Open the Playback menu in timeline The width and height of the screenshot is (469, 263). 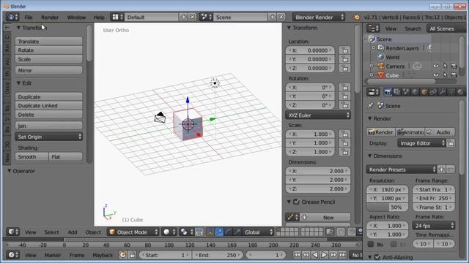point(103,255)
